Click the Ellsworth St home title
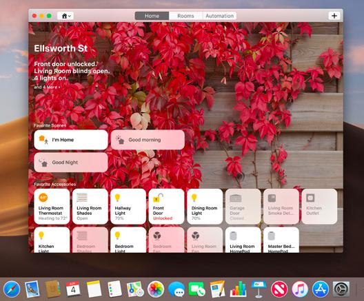The image size is (364, 301). click(x=61, y=48)
